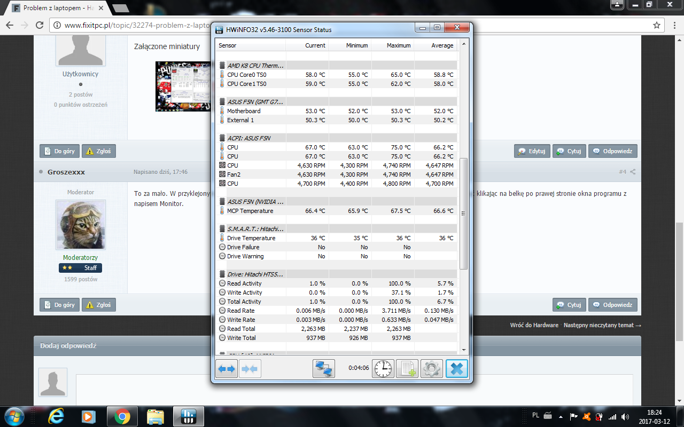
Task: Click the Minimum column header
Action: tap(350, 45)
